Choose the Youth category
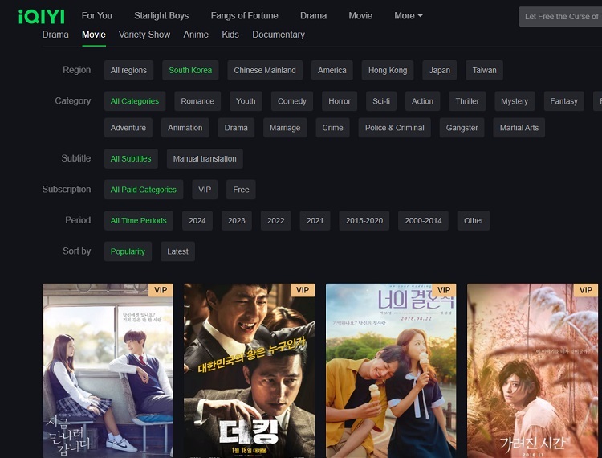The image size is (602, 458). click(246, 101)
